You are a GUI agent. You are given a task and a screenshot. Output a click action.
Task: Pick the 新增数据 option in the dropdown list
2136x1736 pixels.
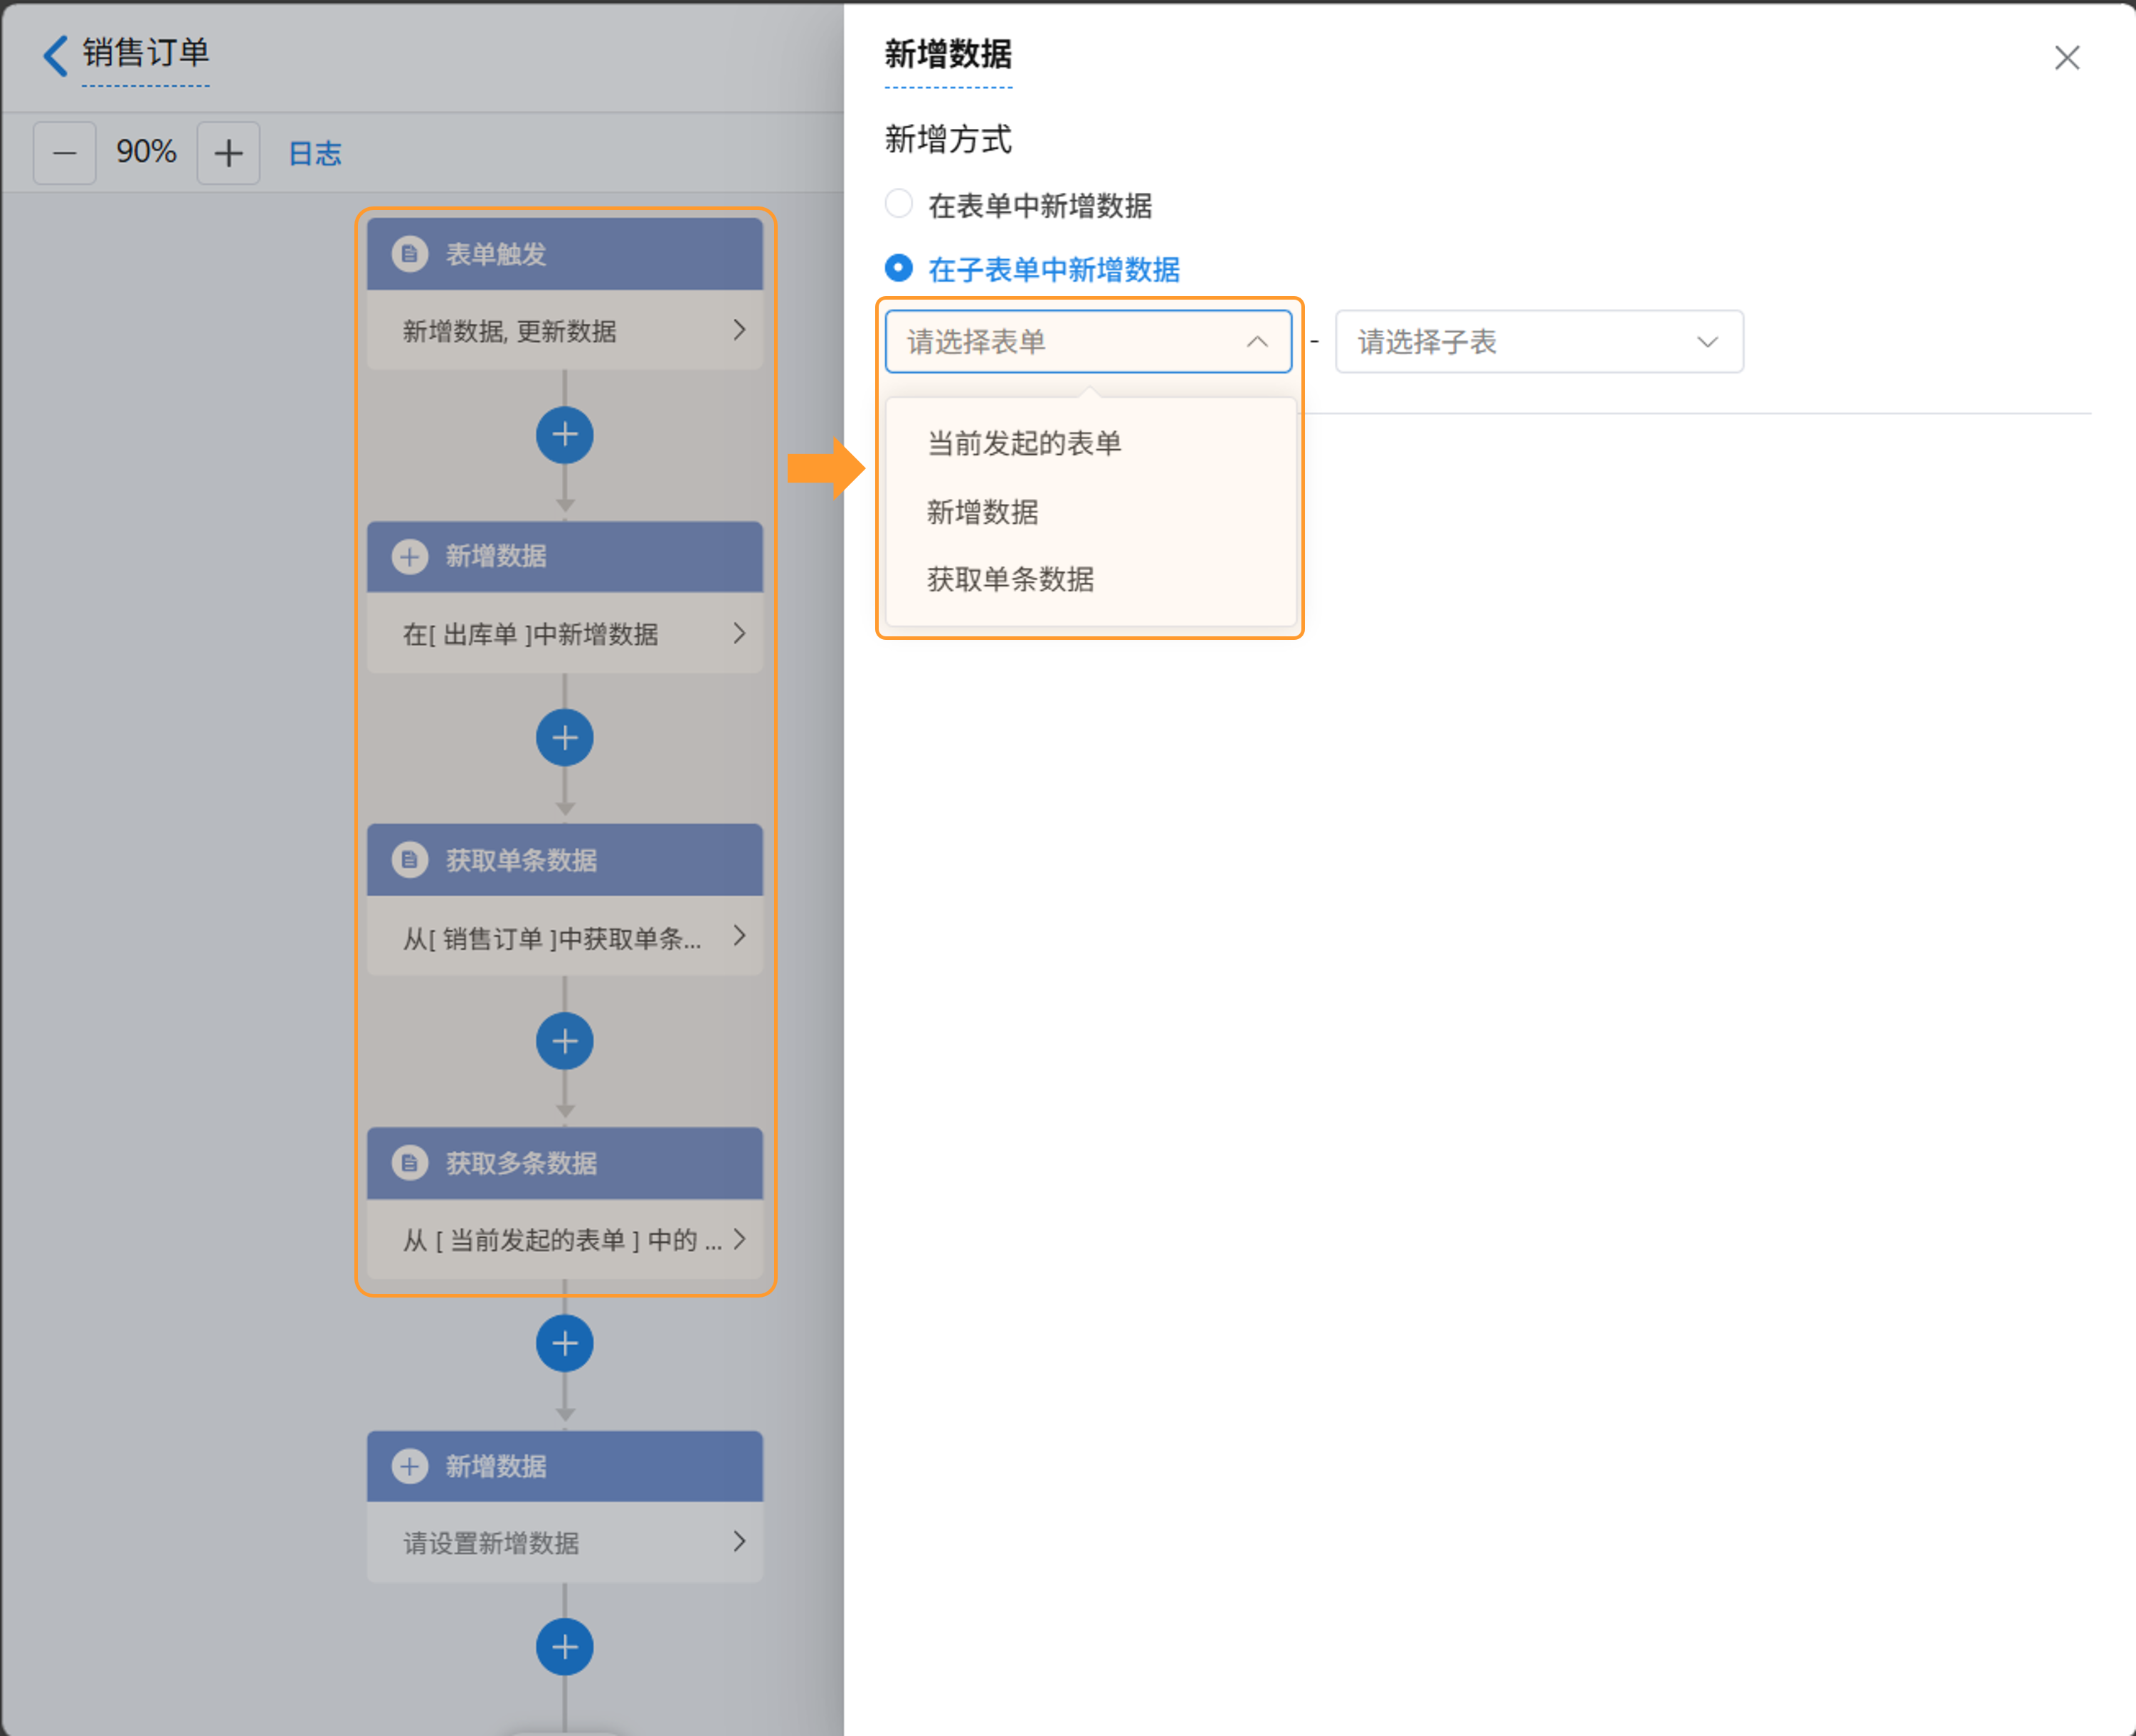pos(981,512)
